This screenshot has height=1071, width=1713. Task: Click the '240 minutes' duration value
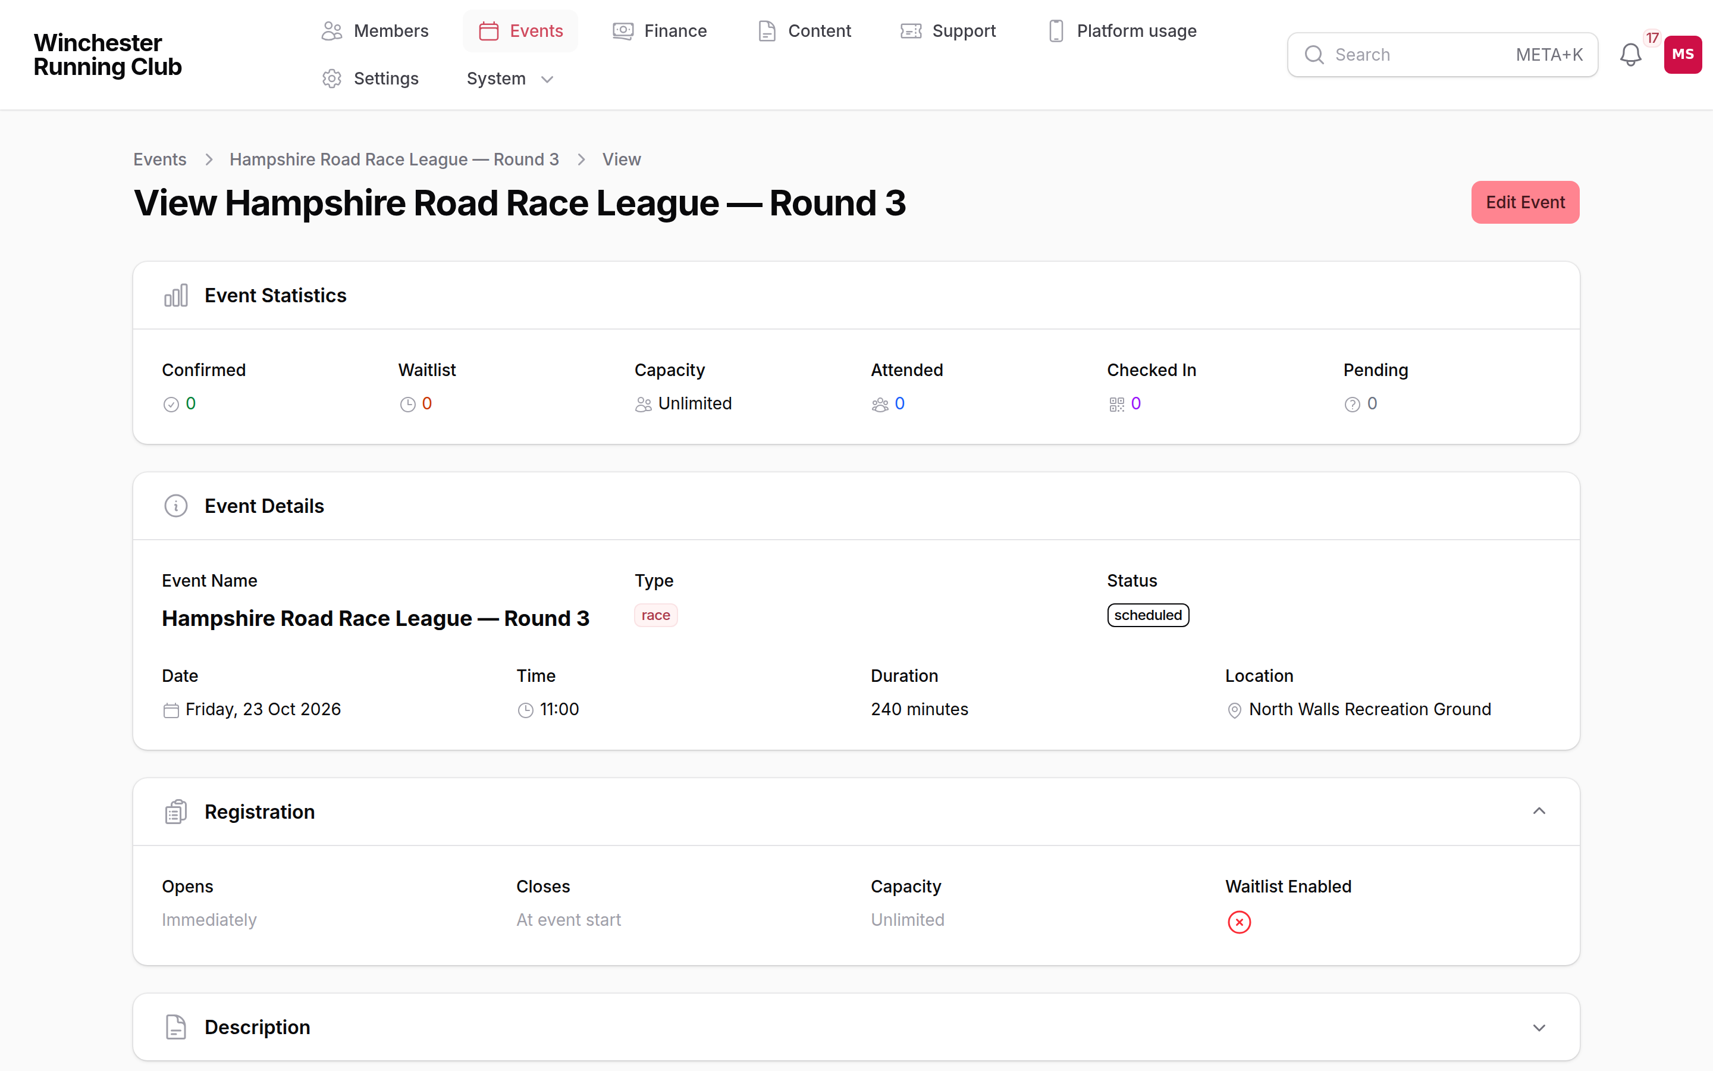pyautogui.click(x=919, y=710)
